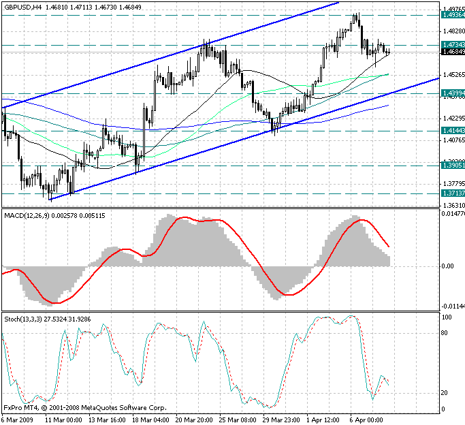Click the Stochastic 100 axis value
Image resolution: width=465 pixels, height=425 pixels.
447,317
